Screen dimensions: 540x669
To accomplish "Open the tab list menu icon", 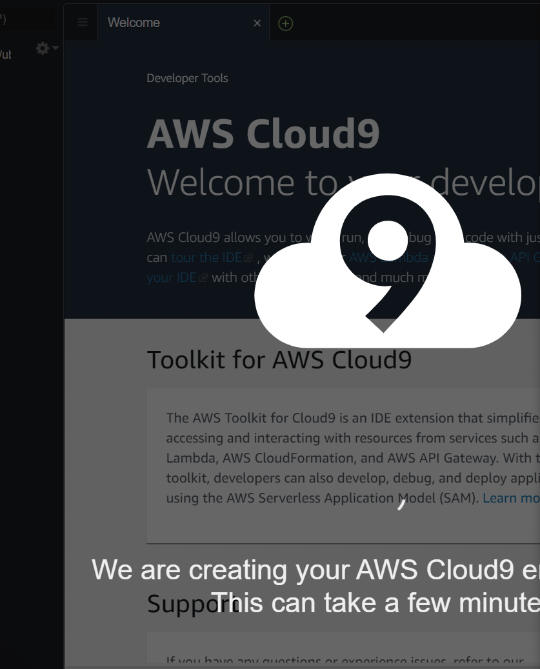I will (x=83, y=23).
